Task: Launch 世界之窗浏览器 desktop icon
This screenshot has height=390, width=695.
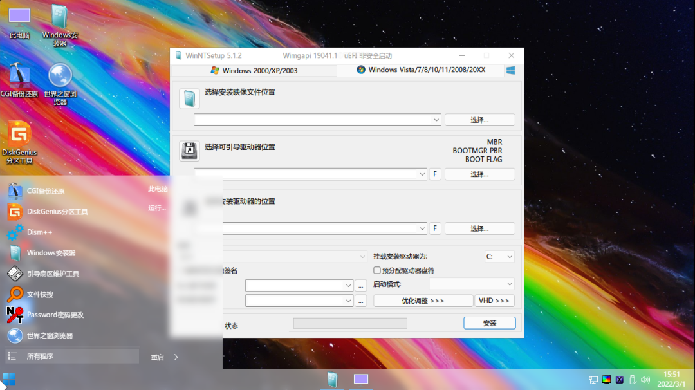Action: pyautogui.click(x=60, y=84)
